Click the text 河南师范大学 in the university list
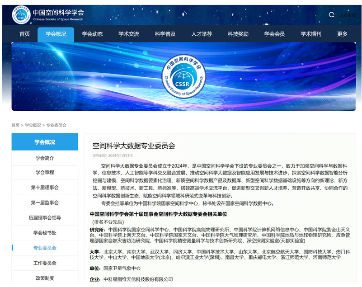 327,257
